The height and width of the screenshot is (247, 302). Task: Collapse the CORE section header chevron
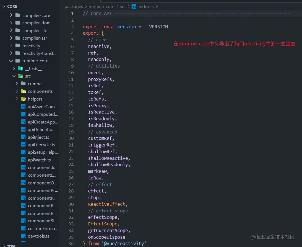click(4, 6)
